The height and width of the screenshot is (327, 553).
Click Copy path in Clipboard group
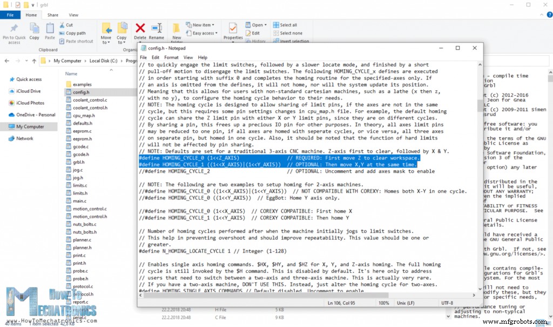click(75, 33)
